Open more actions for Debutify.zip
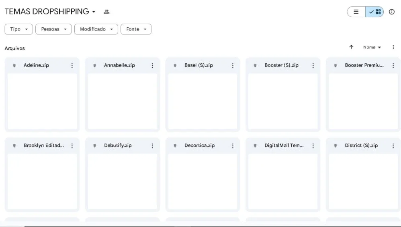The height and width of the screenshot is (227, 401). (x=152, y=146)
